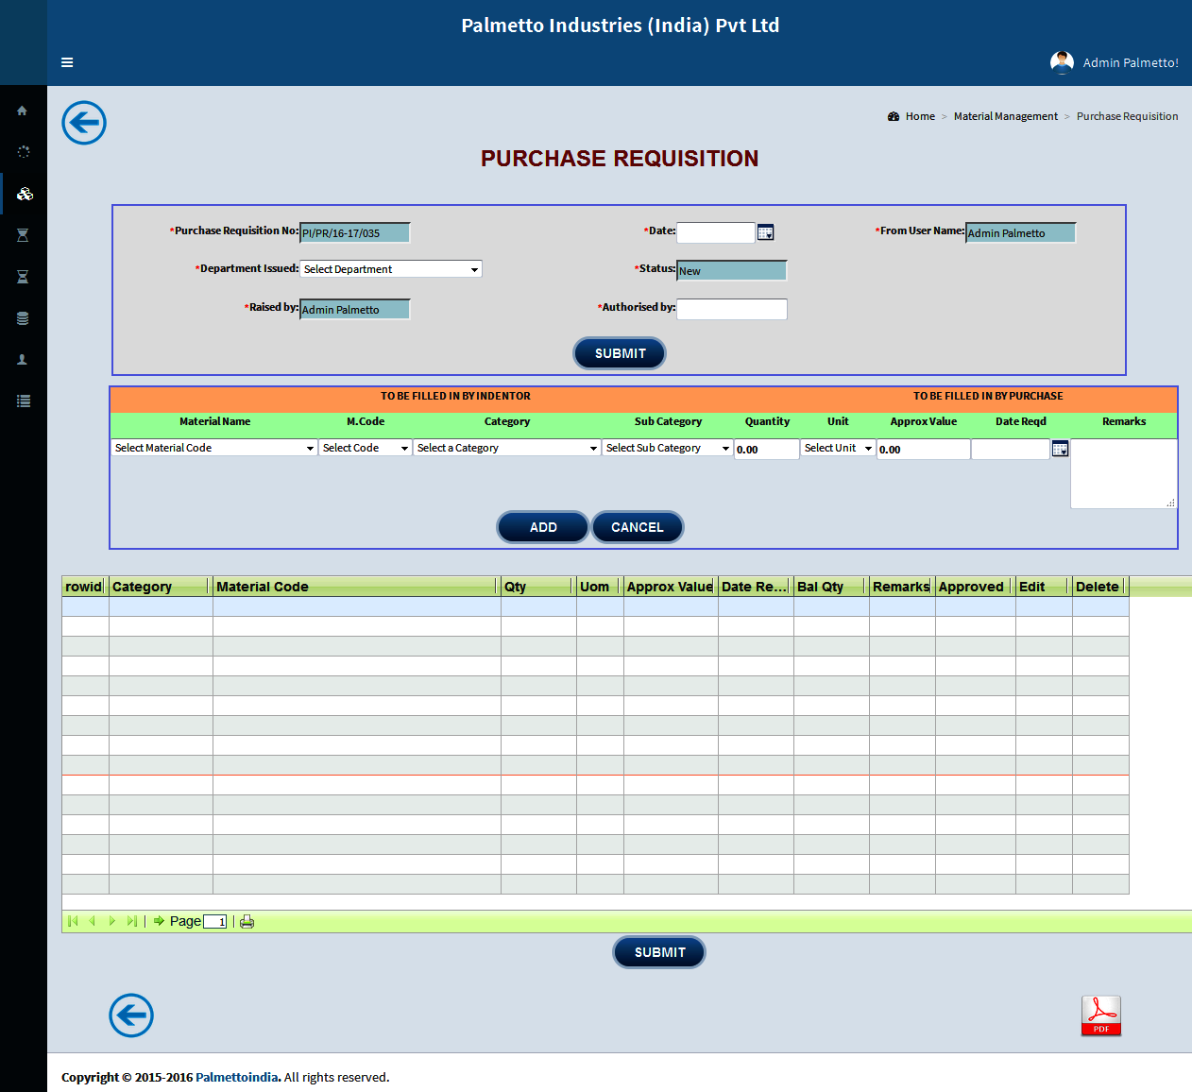This screenshot has width=1192, height=1092.
Task: Open the calendar picker for Date Reqd
Action: 1060,449
